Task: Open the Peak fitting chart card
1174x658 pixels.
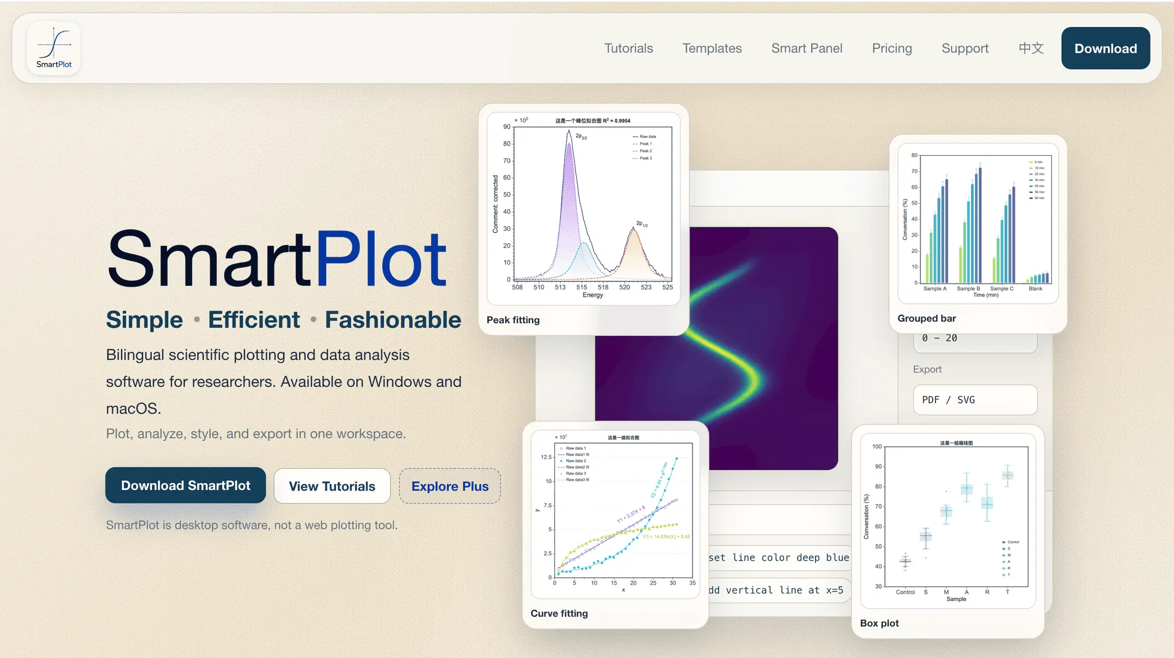Action: (584, 220)
